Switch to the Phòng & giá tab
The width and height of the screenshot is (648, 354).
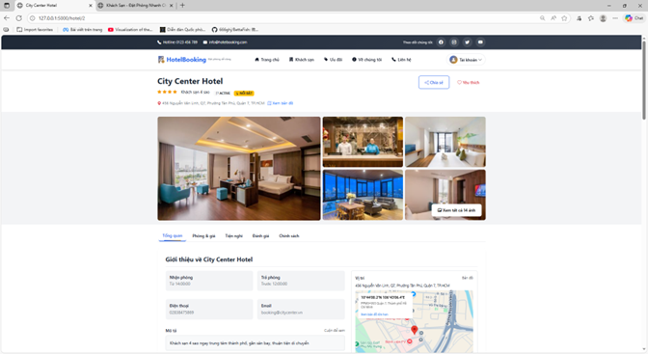[203, 235]
